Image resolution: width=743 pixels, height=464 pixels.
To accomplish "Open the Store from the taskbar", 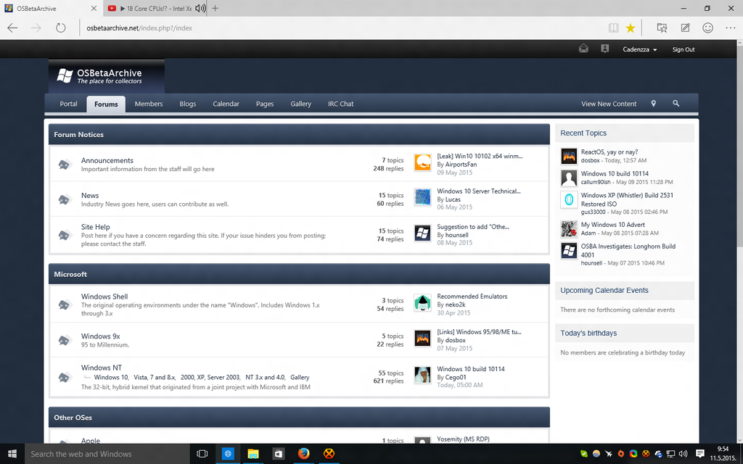I will pos(278,454).
